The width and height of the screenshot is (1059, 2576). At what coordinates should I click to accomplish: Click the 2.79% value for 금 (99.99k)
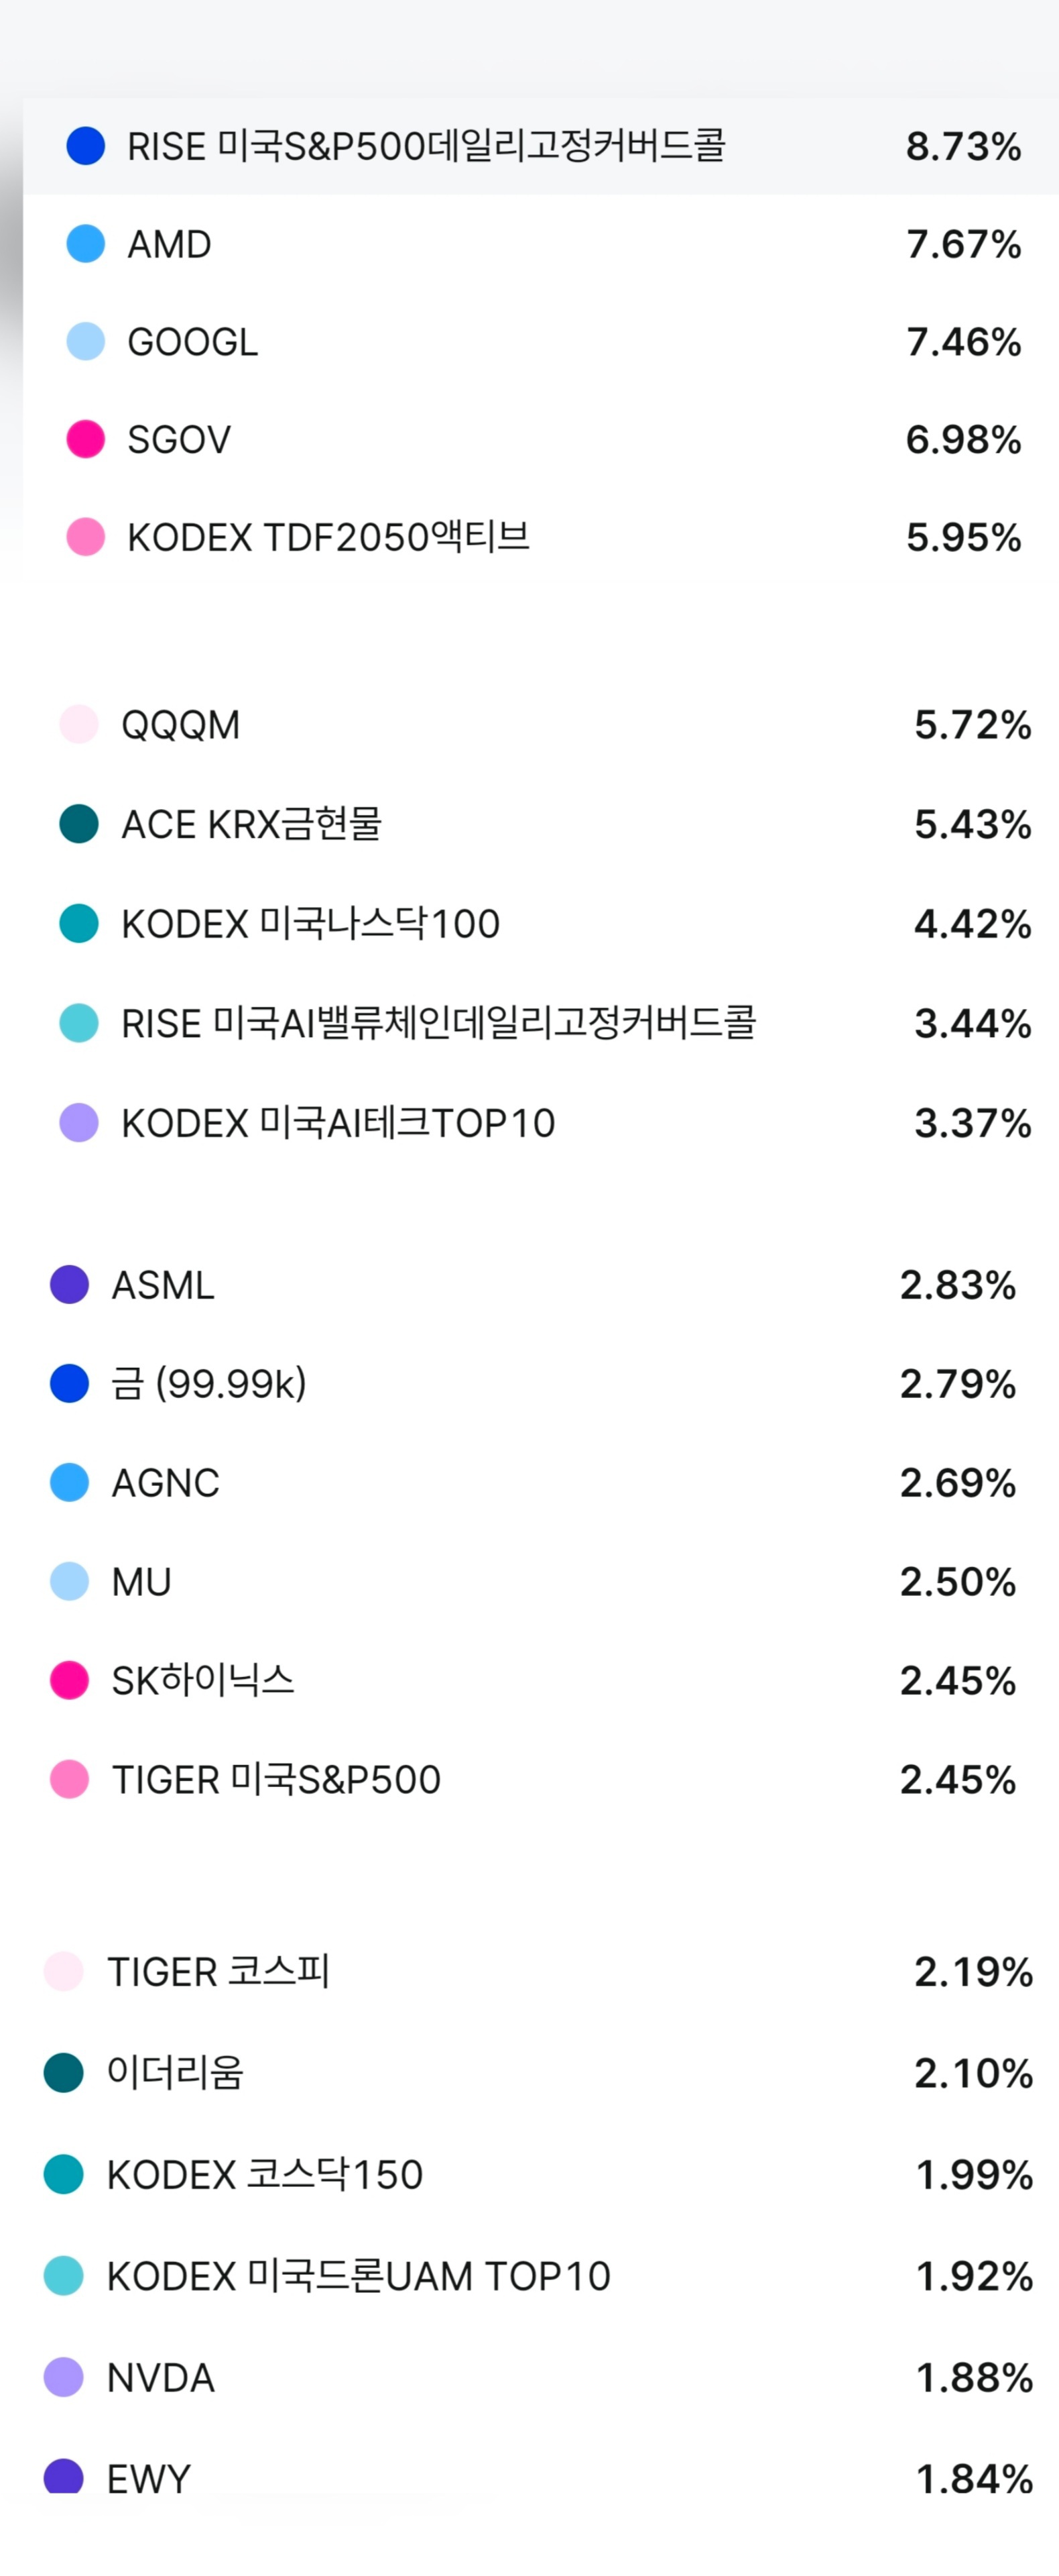[957, 1384]
